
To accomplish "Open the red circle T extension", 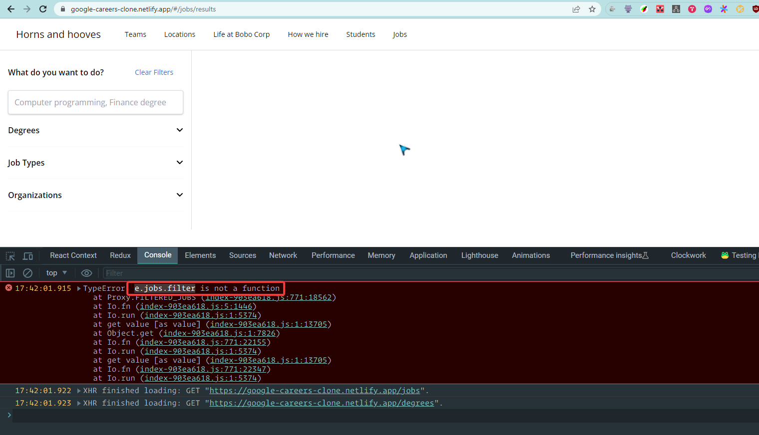I will pos(692,9).
